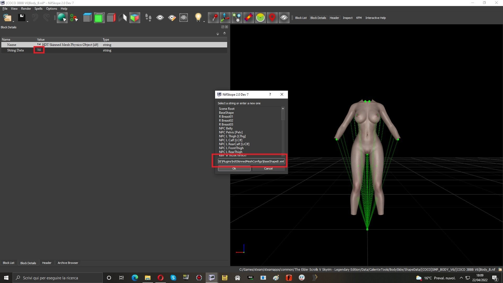The width and height of the screenshot is (503, 283).
Task: Click the Save floppy disk icon
Action: coord(21,18)
